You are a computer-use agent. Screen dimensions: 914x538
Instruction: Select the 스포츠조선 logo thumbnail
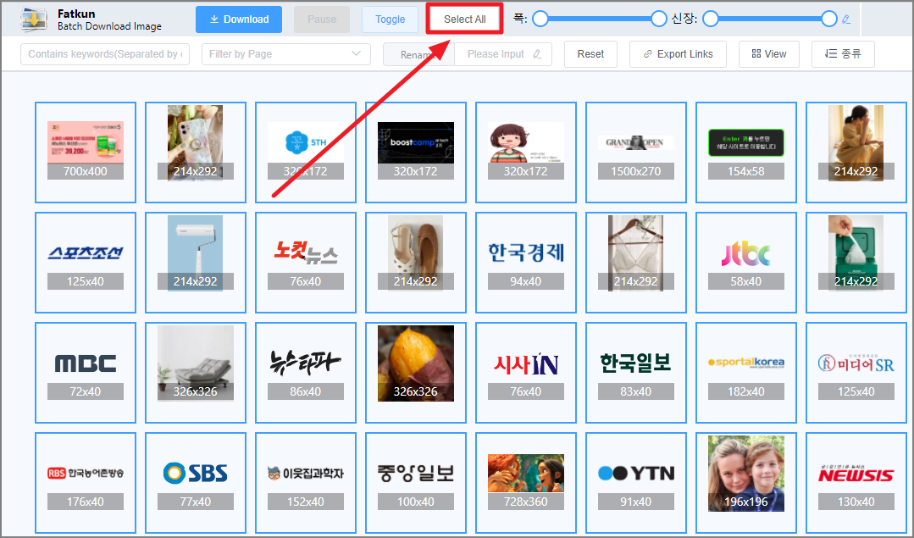click(85, 263)
